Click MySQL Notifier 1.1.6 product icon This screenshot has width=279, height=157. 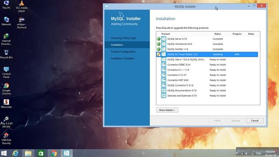163,49
